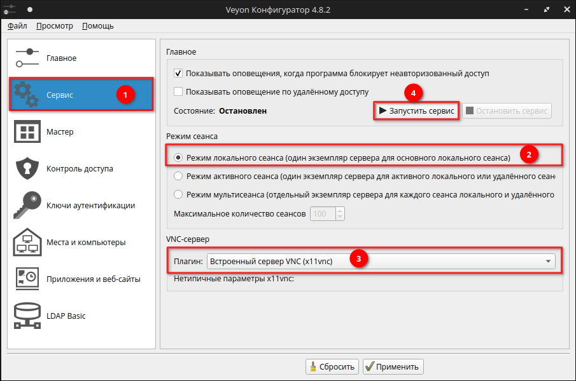Click the Сбросить button
The height and width of the screenshot is (381, 576).
[332, 366]
